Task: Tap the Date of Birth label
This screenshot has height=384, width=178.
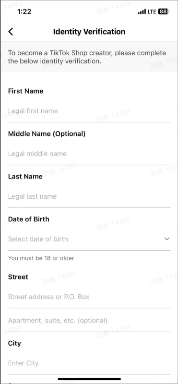Action: pyautogui.click(x=29, y=219)
